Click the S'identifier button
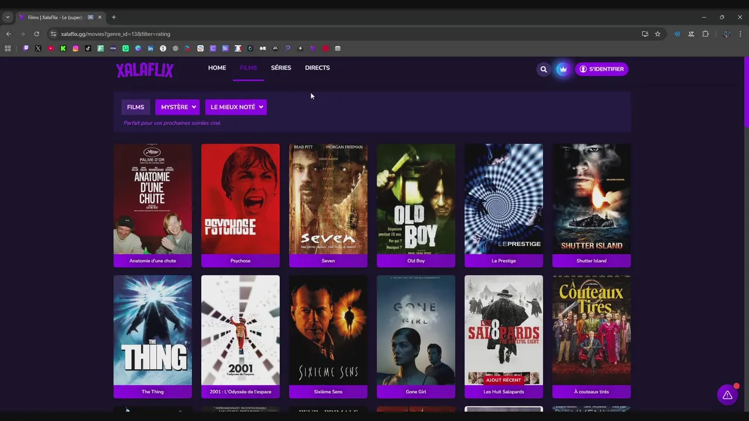The image size is (749, 421). click(602, 69)
